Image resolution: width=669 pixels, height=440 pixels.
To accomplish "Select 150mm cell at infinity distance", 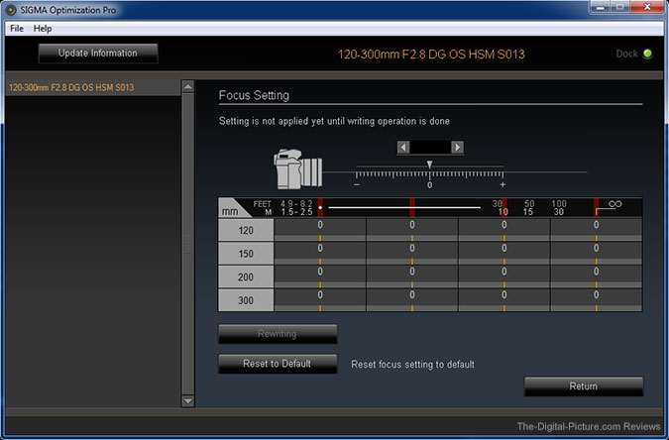I will (596, 254).
